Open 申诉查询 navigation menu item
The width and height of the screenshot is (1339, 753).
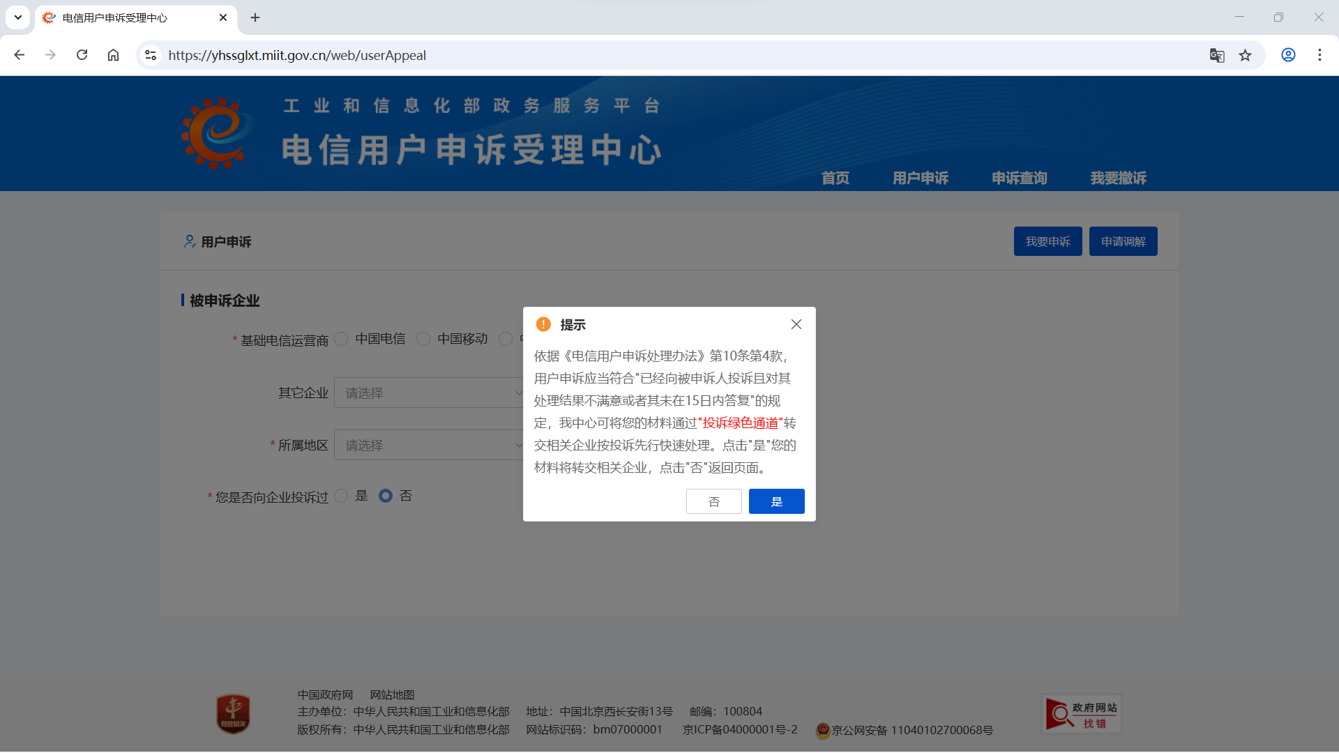click(1019, 178)
